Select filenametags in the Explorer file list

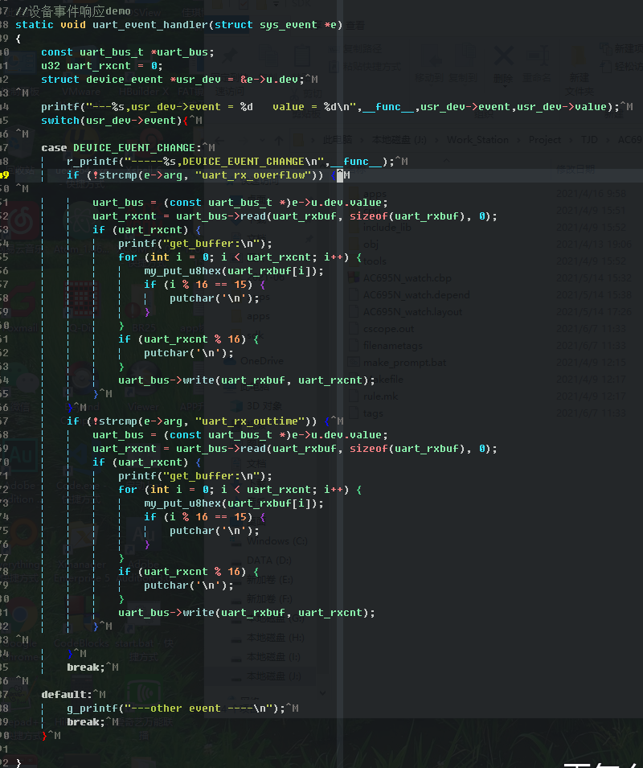392,346
